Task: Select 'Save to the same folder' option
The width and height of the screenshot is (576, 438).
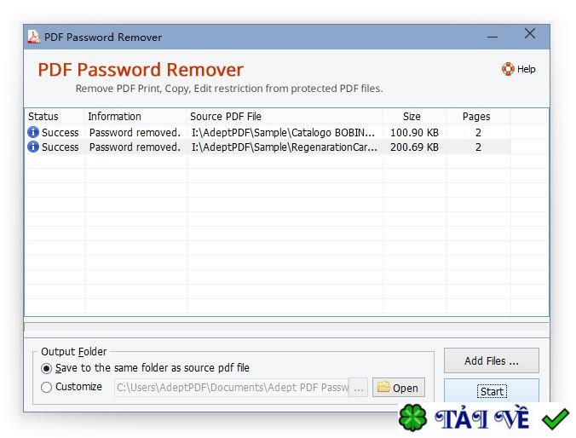Action: point(46,368)
